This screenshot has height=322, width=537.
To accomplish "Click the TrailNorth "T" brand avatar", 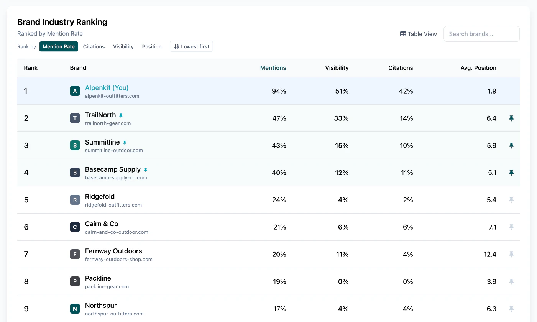I will [75, 118].
